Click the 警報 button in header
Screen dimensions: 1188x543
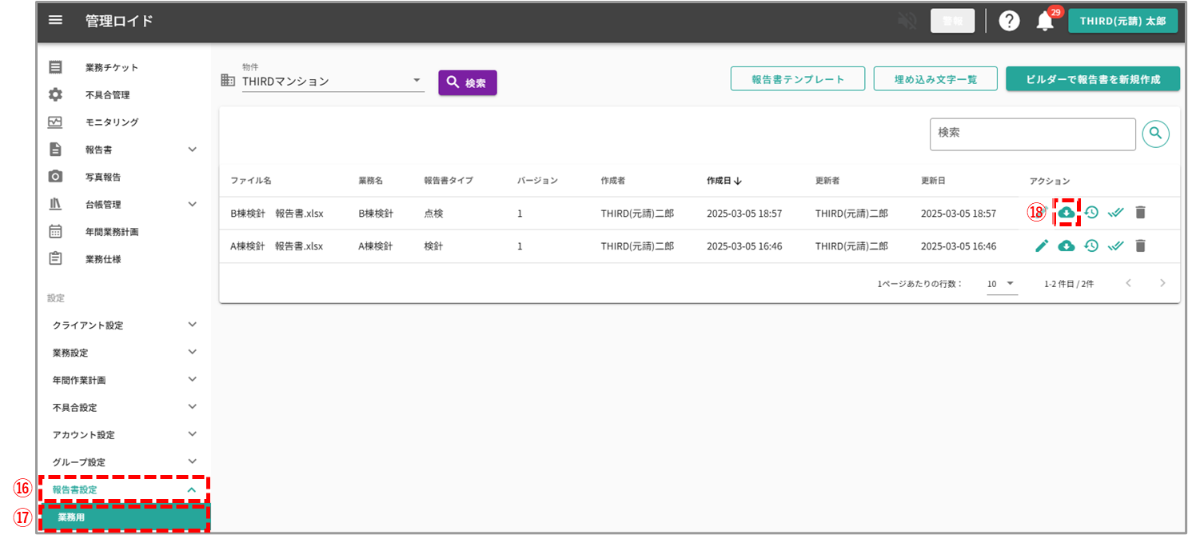tap(953, 21)
